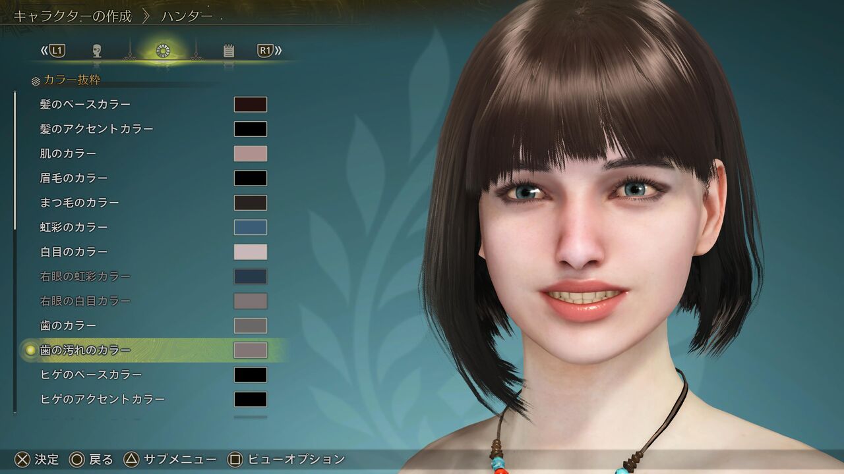Select the 髪のアクセントカラー label
Viewport: 844px width, 474px height.
point(96,129)
